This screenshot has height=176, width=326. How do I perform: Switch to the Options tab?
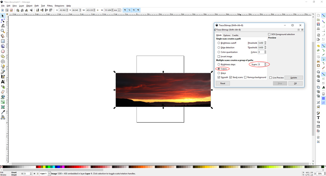(x=227, y=35)
